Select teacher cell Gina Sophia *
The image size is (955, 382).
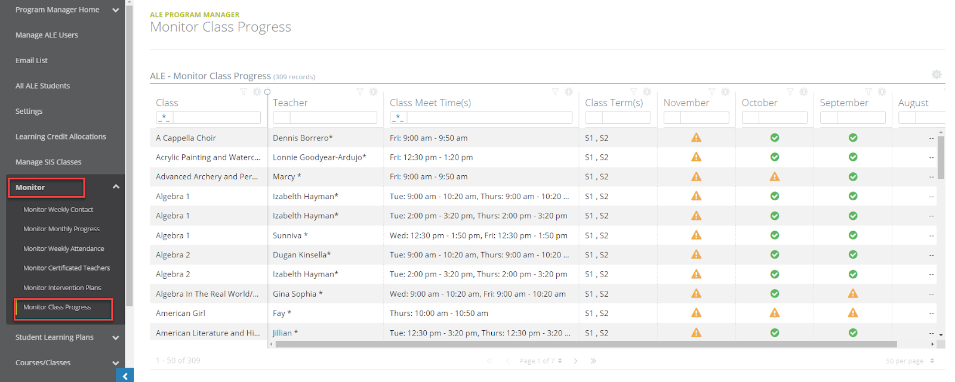(325, 294)
